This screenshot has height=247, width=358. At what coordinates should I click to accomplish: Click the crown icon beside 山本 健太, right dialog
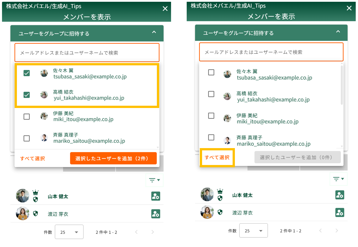pos(220,191)
